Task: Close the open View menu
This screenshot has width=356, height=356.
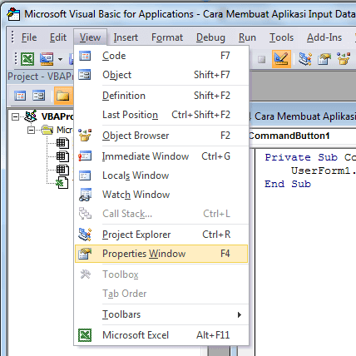Action: 90,37
